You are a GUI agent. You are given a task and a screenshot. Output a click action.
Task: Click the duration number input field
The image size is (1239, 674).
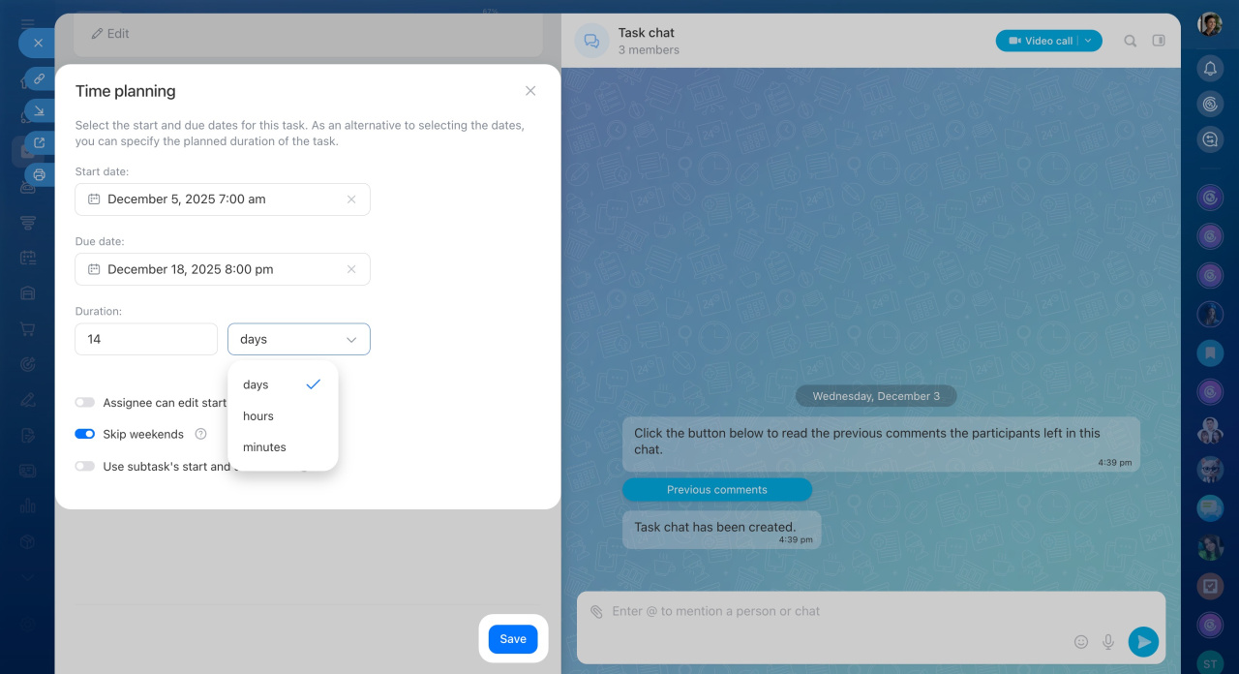pos(146,340)
